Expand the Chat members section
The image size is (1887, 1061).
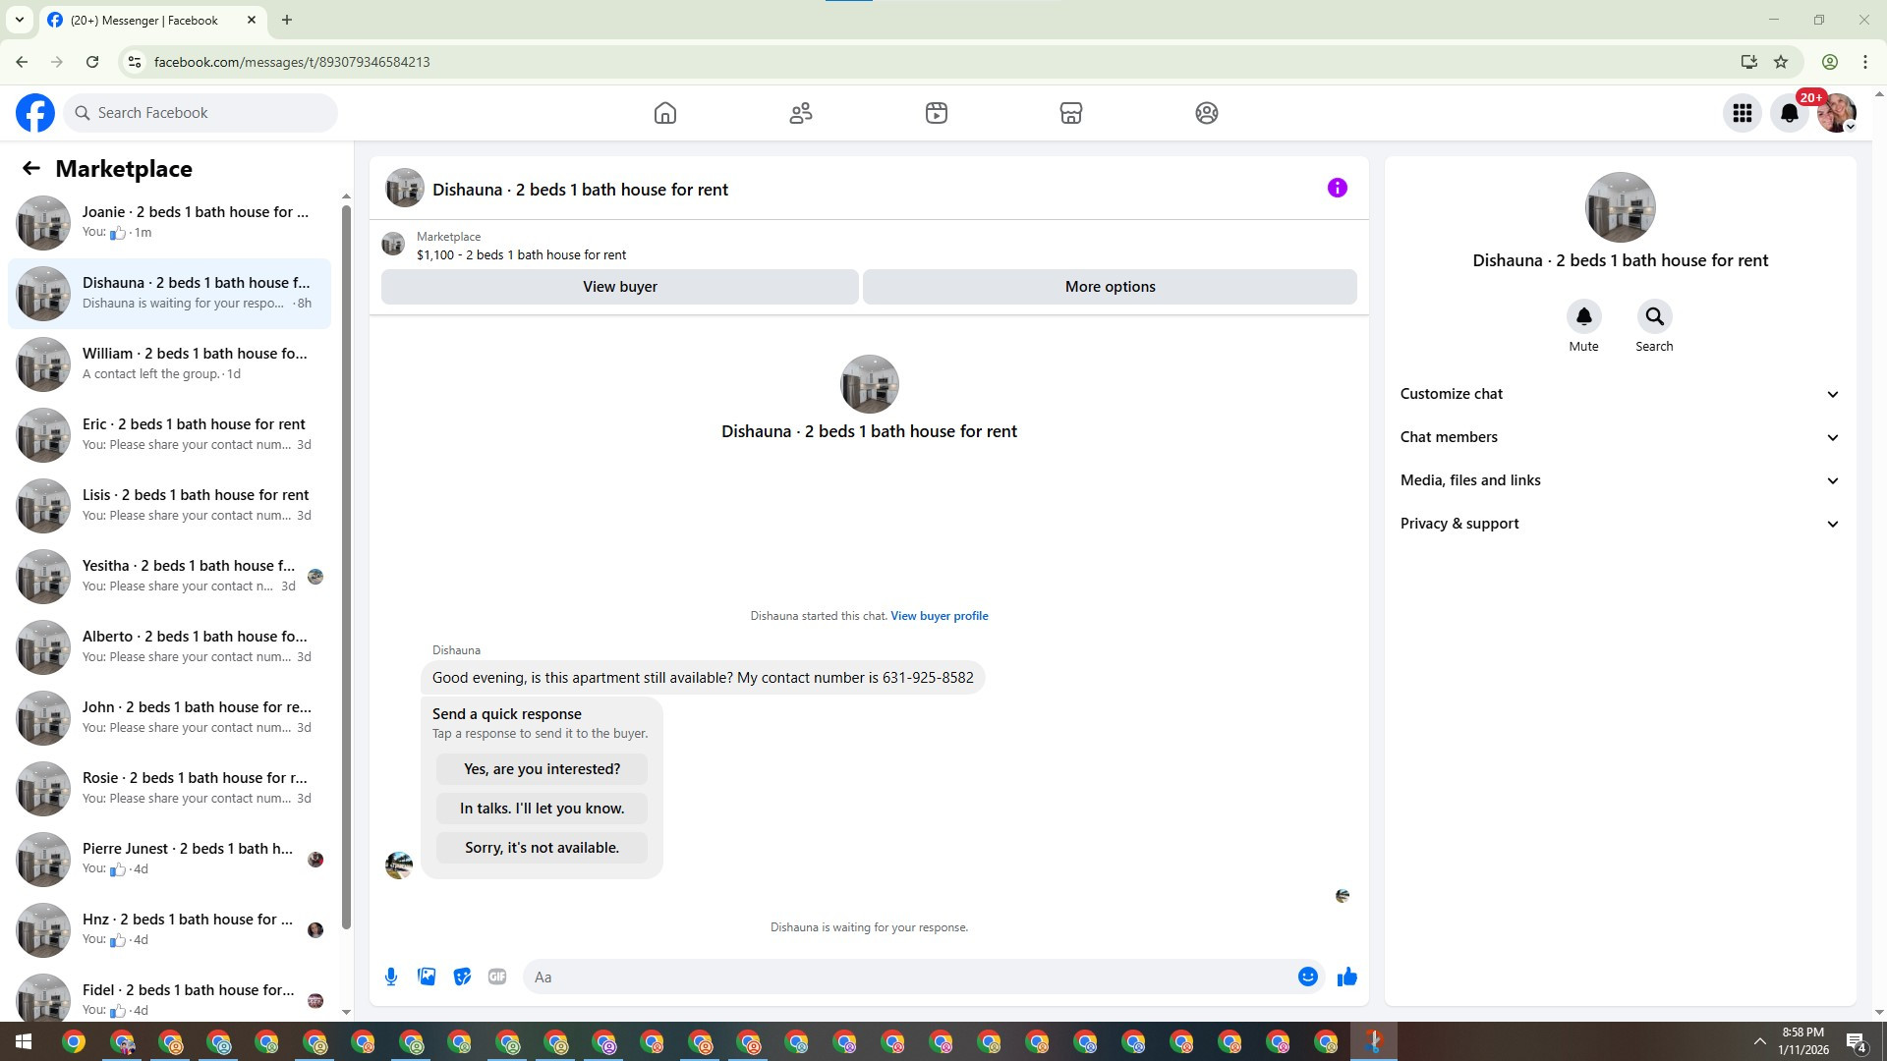1620,437
